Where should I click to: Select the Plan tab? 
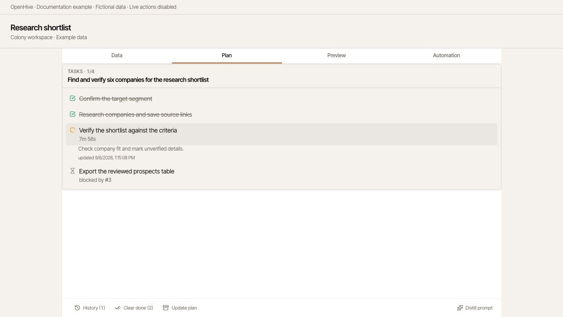click(227, 55)
